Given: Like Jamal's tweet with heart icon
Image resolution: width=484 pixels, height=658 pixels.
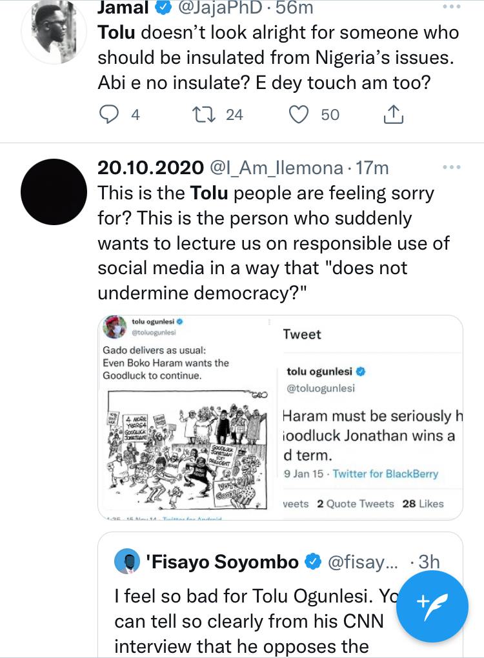Looking at the screenshot, I should 299,115.
